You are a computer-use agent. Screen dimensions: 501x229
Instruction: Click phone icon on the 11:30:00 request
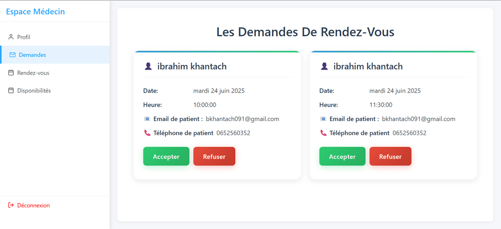[323, 133]
